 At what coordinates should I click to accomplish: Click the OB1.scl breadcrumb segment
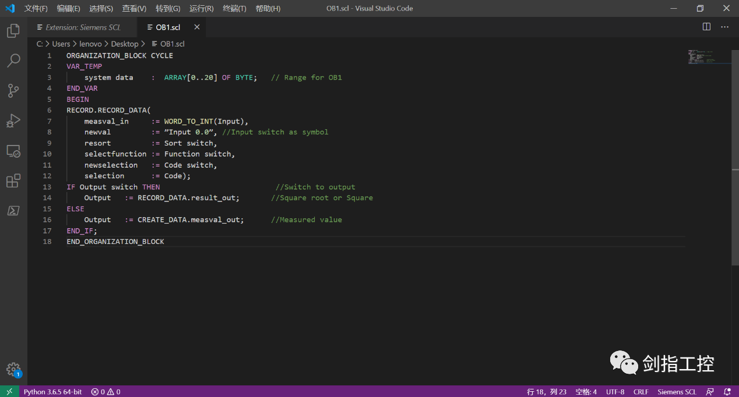pyautogui.click(x=168, y=44)
